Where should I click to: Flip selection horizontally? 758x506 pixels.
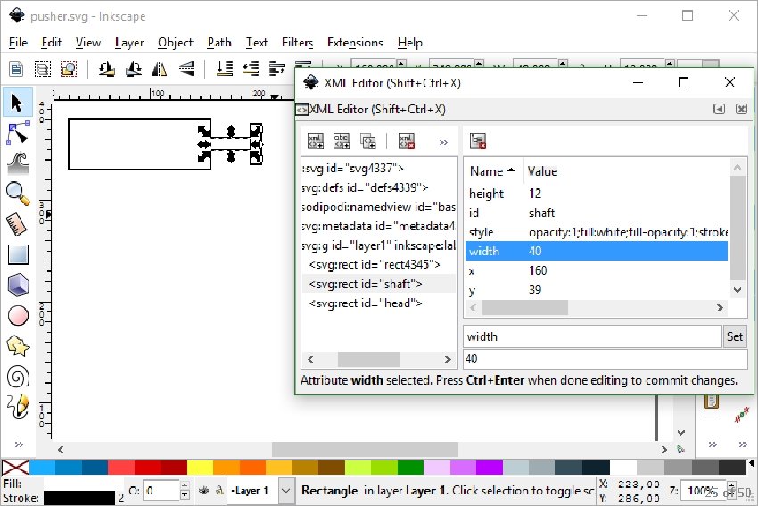click(159, 69)
